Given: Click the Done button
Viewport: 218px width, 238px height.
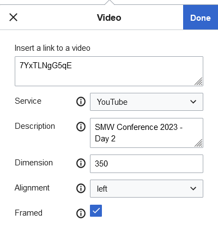Looking at the screenshot, I should 201,17.
